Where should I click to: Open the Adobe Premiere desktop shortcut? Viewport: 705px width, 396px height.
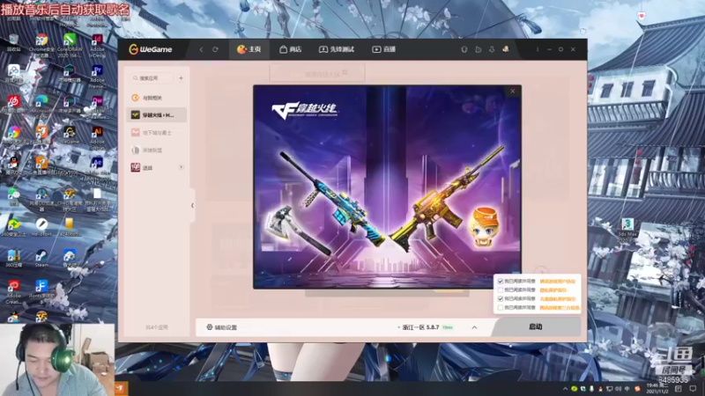click(x=97, y=76)
